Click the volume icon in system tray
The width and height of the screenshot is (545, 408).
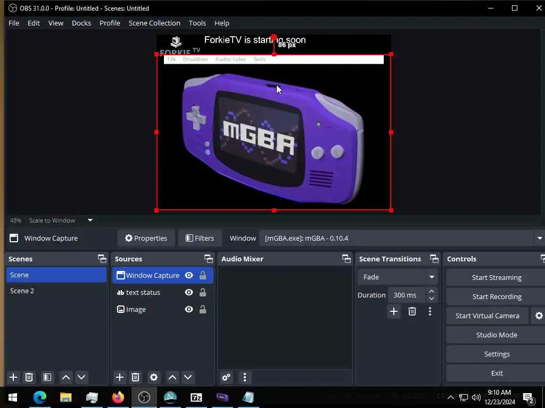(476, 397)
